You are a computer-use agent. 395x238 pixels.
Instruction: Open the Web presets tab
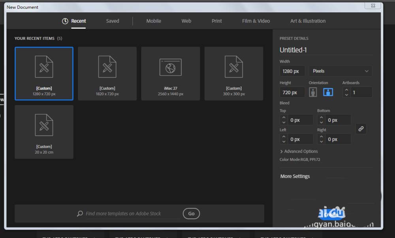click(186, 21)
